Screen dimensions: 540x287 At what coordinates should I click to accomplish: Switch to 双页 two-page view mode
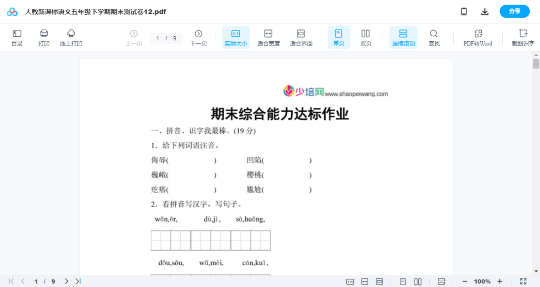(x=366, y=37)
